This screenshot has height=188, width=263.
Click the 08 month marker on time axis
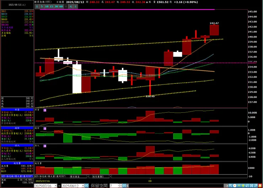[150, 181]
